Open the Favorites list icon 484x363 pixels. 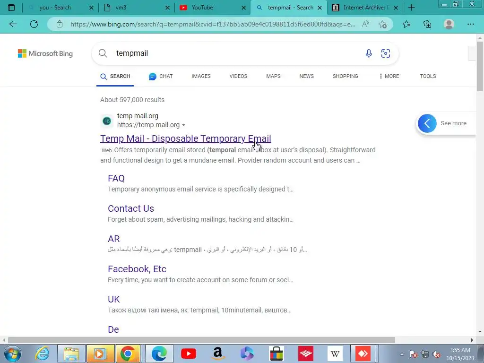coord(406,24)
